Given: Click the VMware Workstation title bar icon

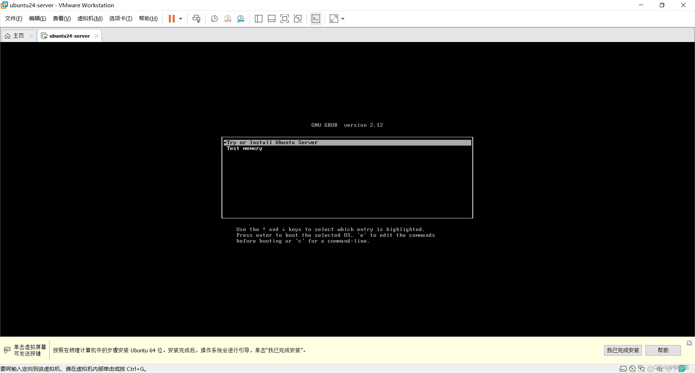Looking at the screenshot, I should click(x=4, y=5).
